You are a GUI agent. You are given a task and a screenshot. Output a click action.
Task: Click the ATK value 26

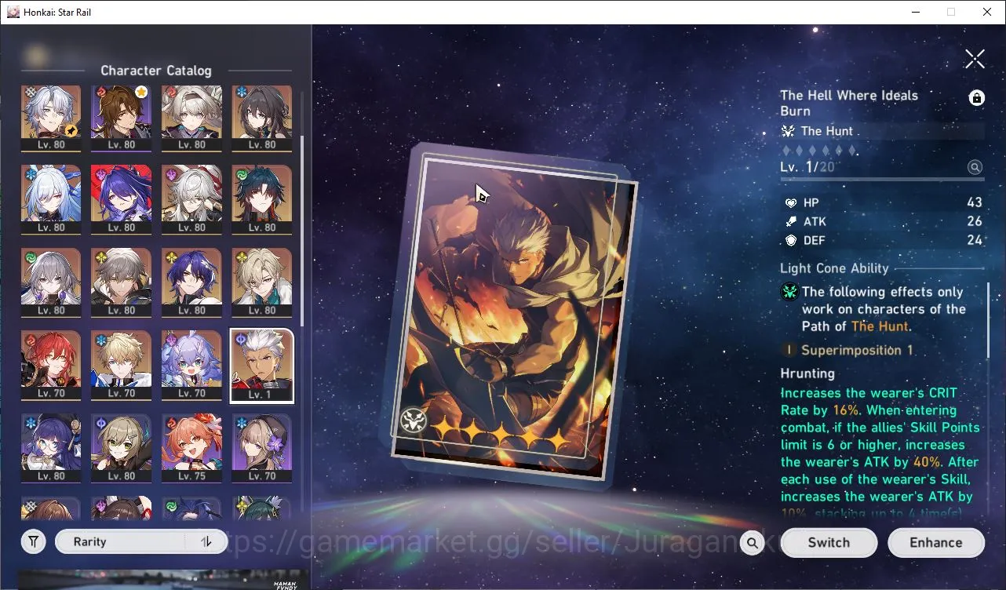(x=975, y=221)
